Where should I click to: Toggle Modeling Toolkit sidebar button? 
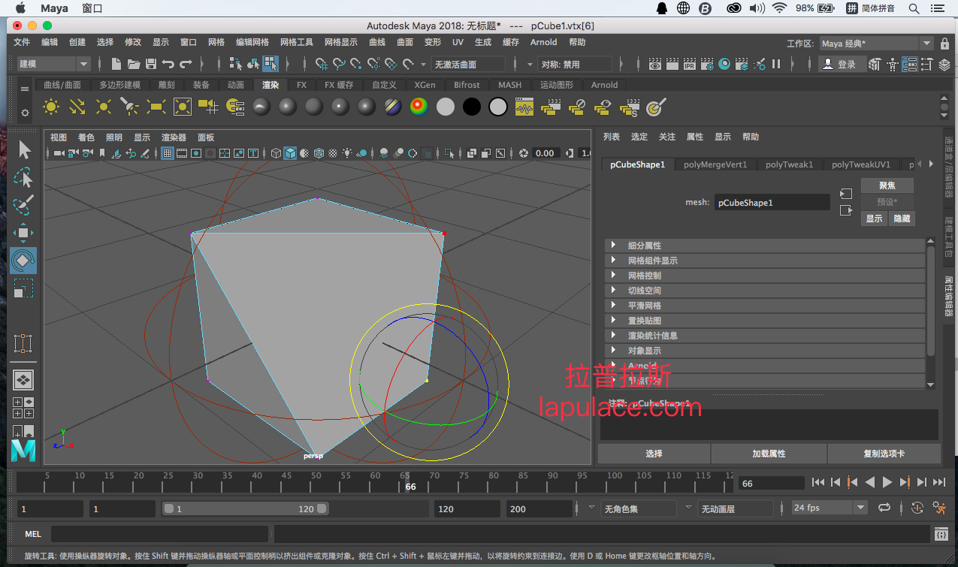875,64
